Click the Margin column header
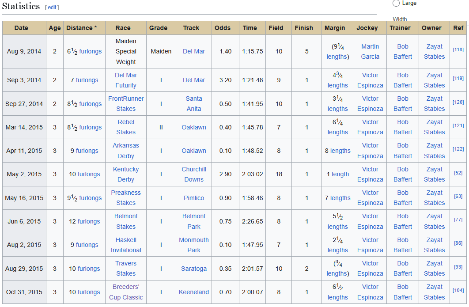Image resolution: width=469 pixels, height=307 pixels. click(x=338, y=28)
